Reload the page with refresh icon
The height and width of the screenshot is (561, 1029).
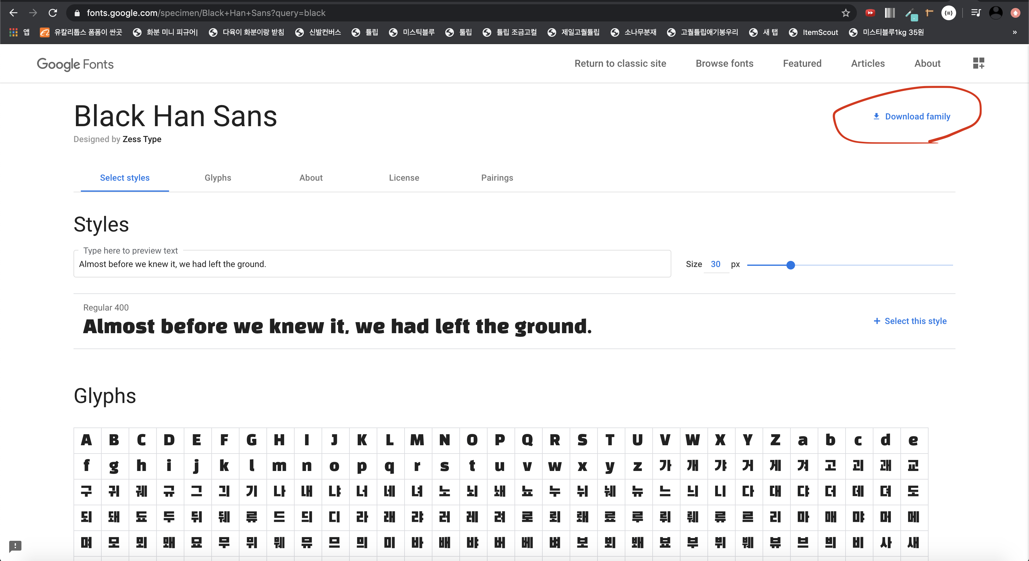53,13
